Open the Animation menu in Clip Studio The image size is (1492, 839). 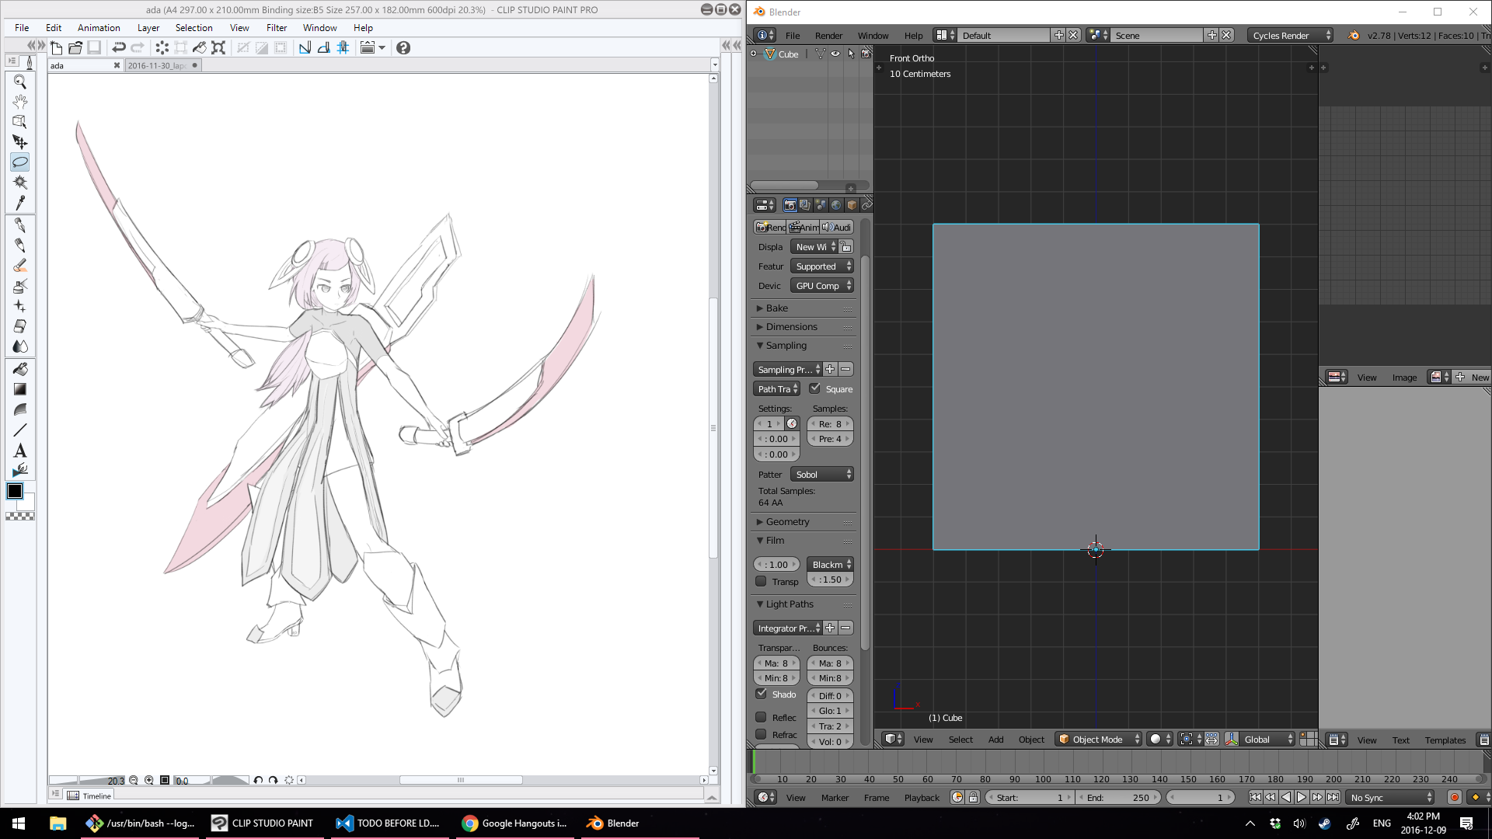[99, 28]
